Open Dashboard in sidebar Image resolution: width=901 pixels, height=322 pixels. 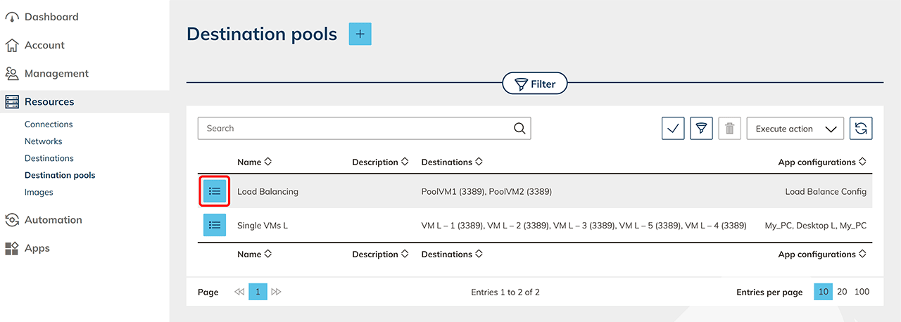(x=51, y=17)
